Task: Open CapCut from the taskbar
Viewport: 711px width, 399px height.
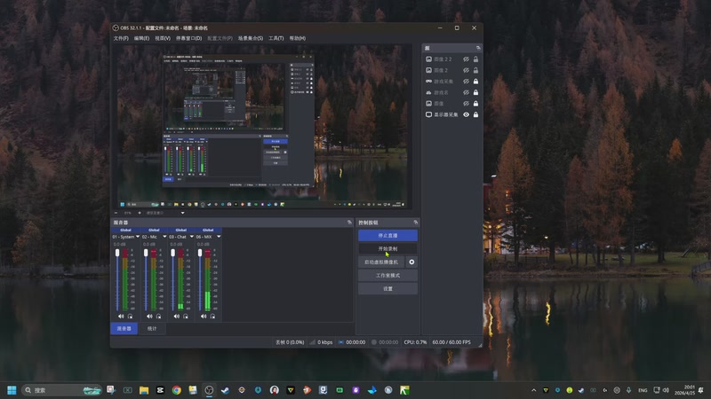Action: tap(160, 390)
